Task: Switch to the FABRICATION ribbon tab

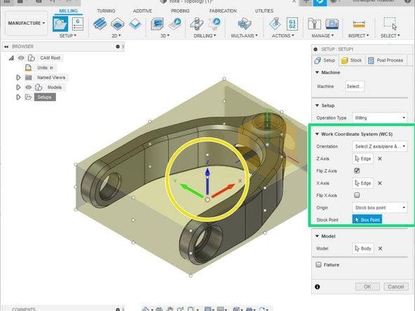Action: point(223,11)
